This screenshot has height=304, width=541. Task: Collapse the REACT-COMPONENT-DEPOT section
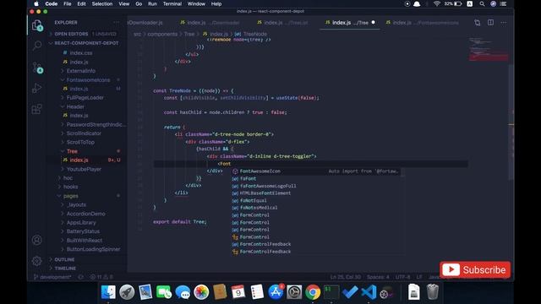pyautogui.click(x=85, y=43)
